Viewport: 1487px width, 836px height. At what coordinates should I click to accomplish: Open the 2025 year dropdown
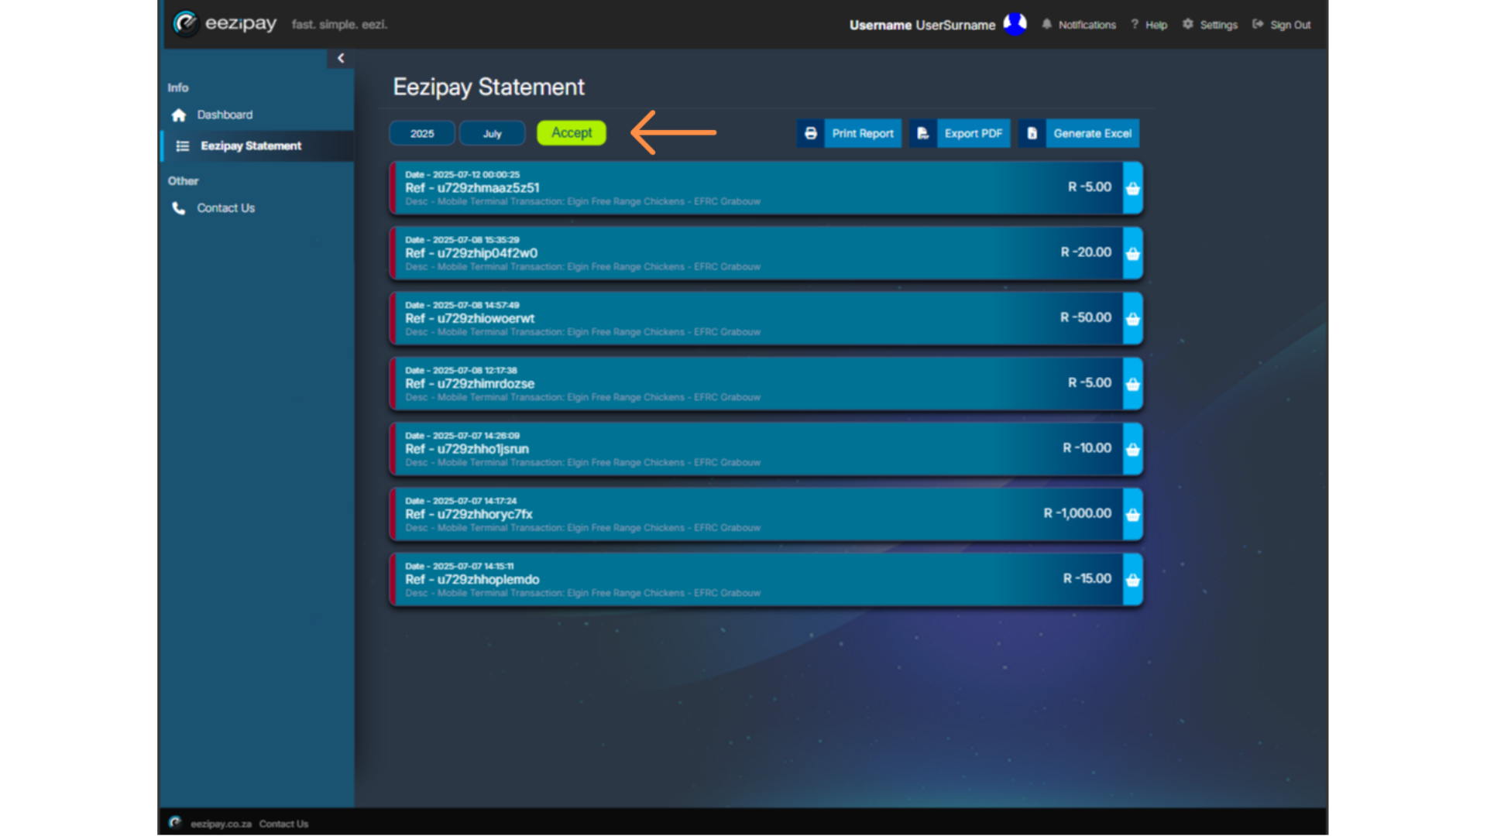pyautogui.click(x=422, y=133)
